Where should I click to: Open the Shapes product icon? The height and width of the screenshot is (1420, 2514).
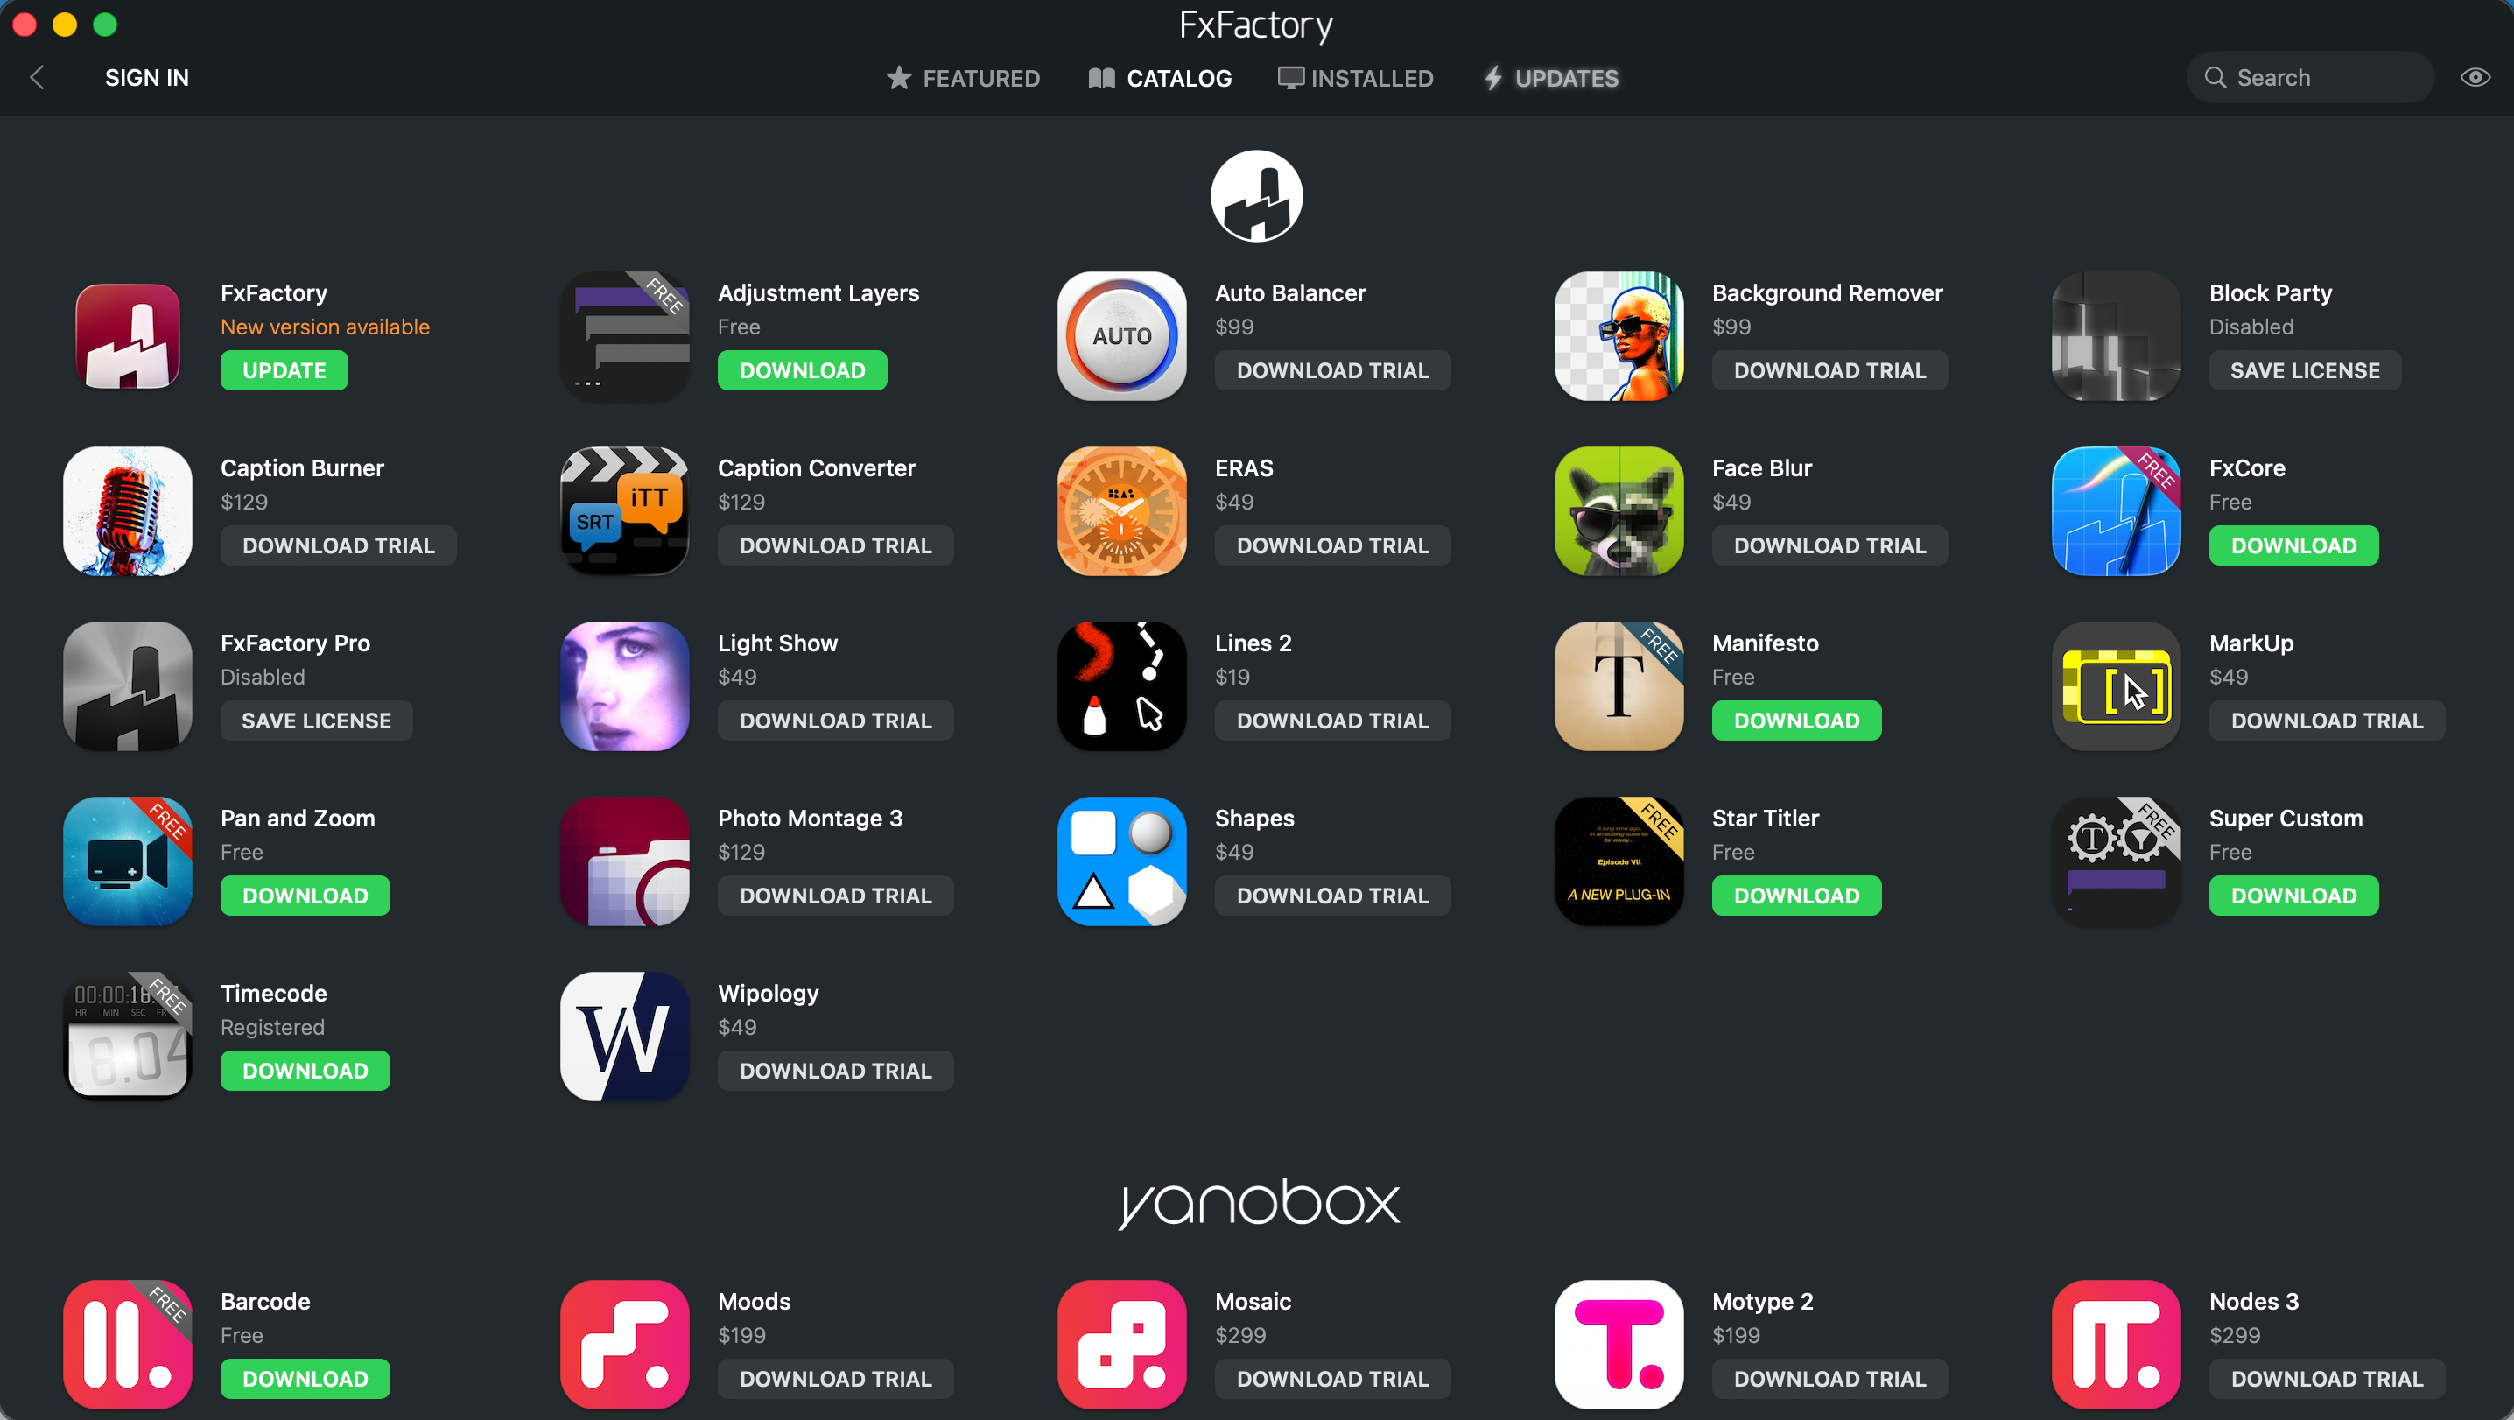pyautogui.click(x=1121, y=861)
